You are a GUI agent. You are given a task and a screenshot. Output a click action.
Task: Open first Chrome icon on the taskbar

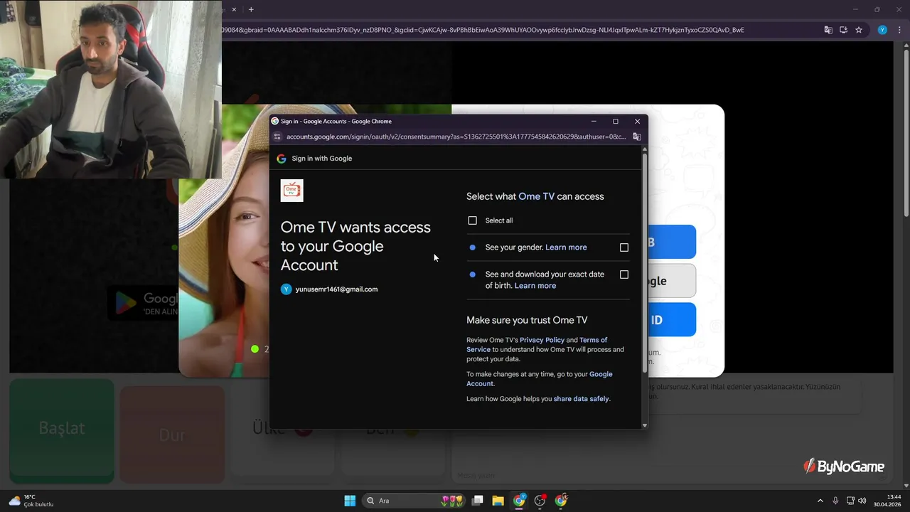point(520,501)
